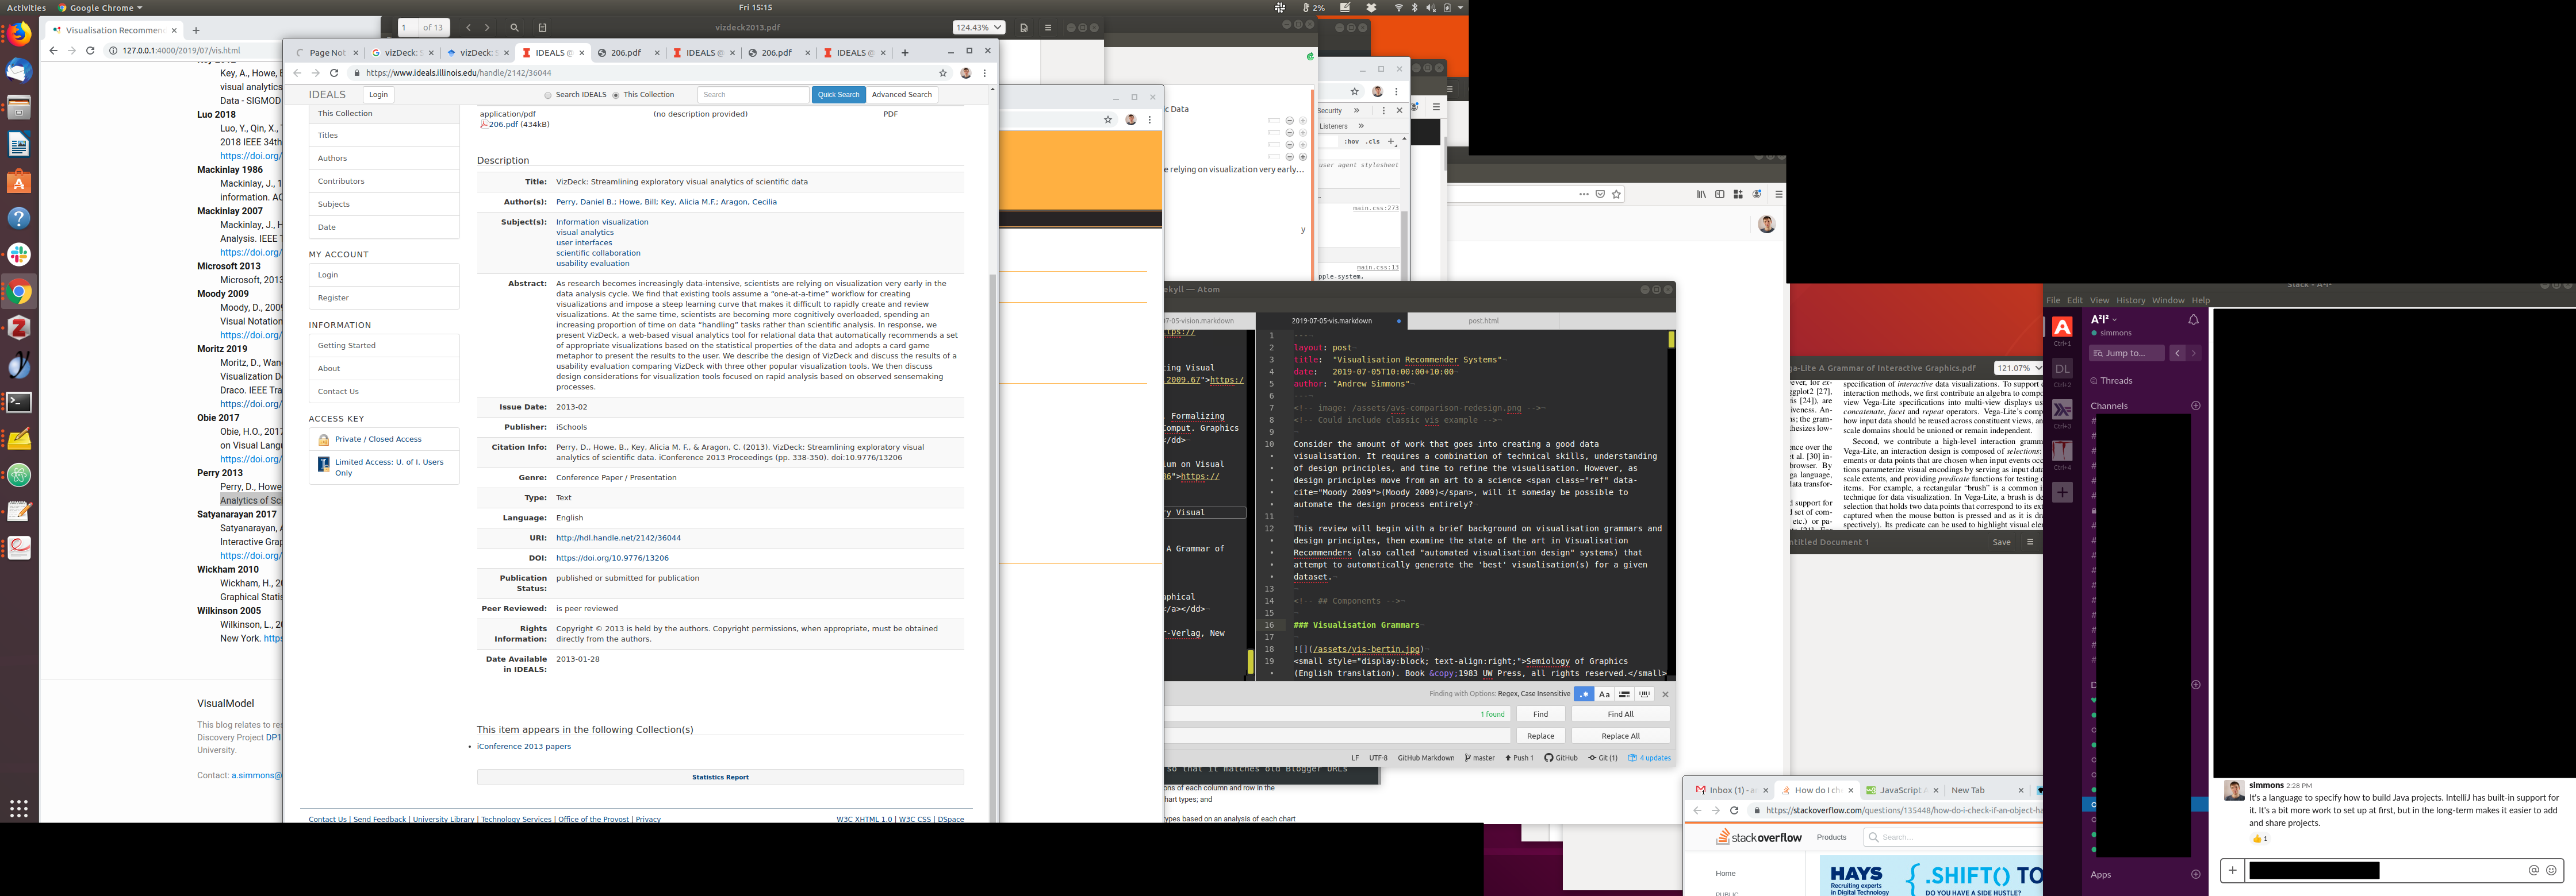Go to the next PDF page with the arrow
2576x896 pixels.
pyautogui.click(x=487, y=28)
